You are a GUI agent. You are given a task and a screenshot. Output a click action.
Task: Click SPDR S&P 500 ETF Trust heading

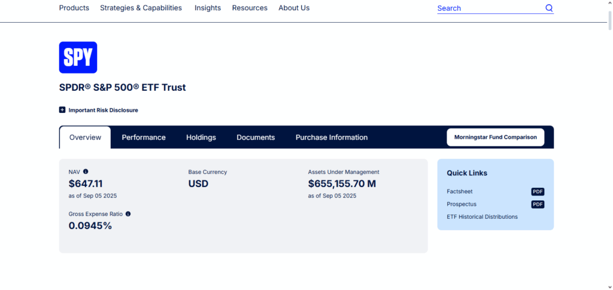coord(122,87)
